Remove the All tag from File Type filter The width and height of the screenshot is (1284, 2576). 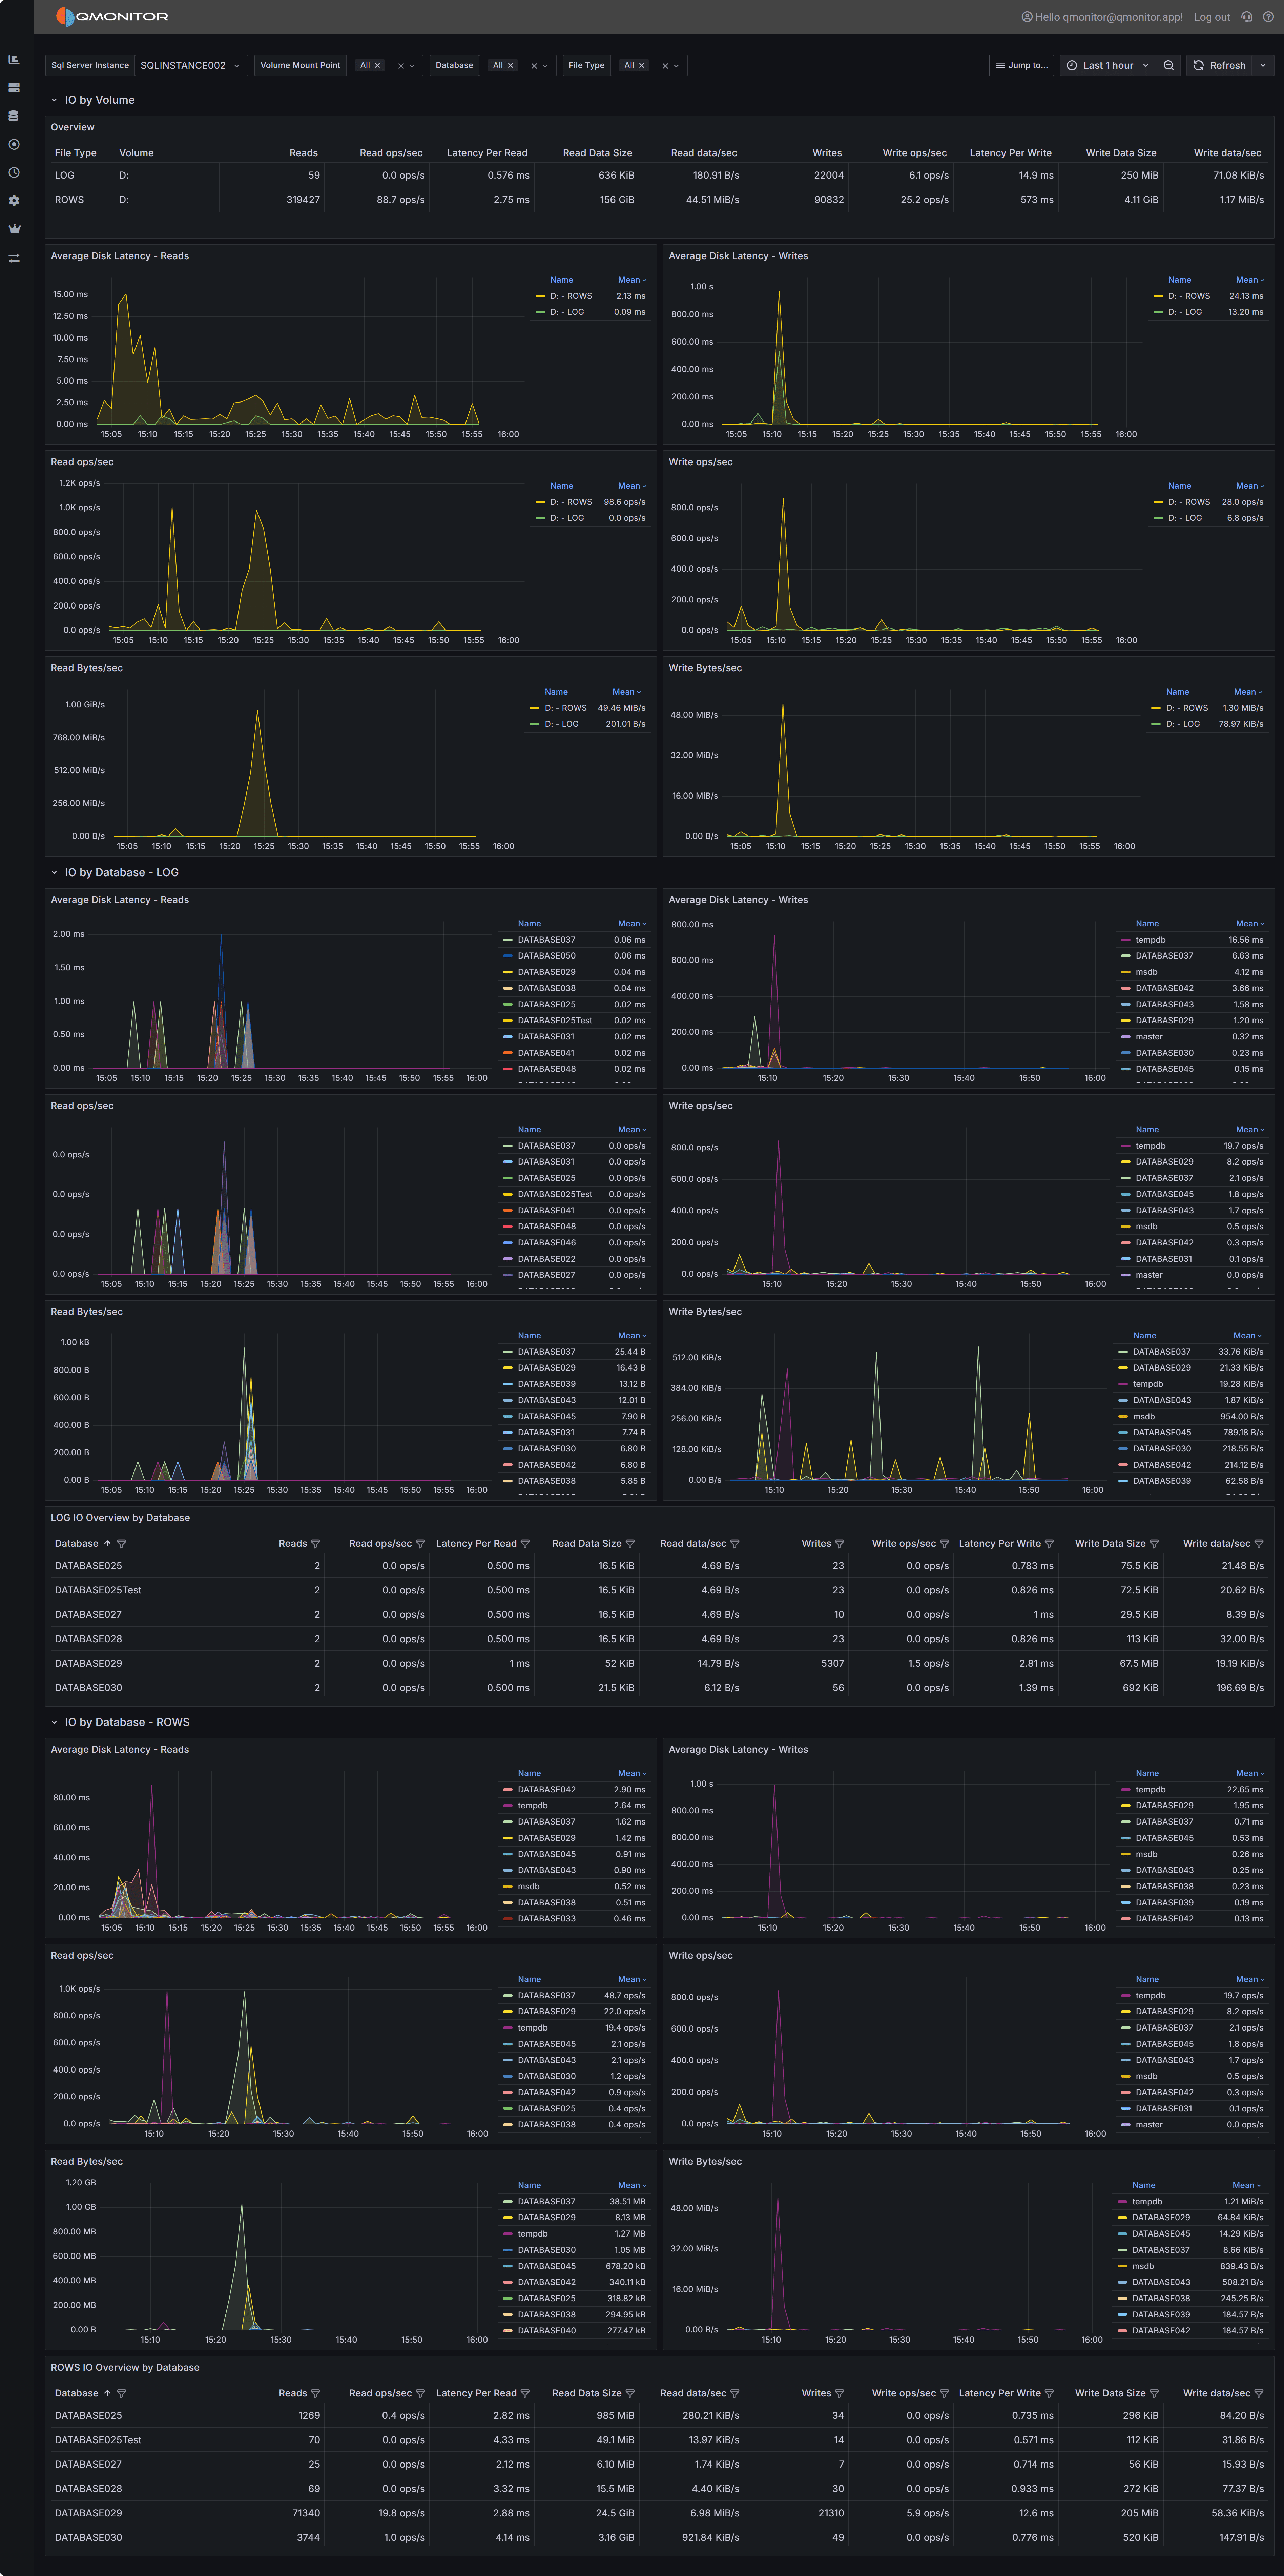642,65
